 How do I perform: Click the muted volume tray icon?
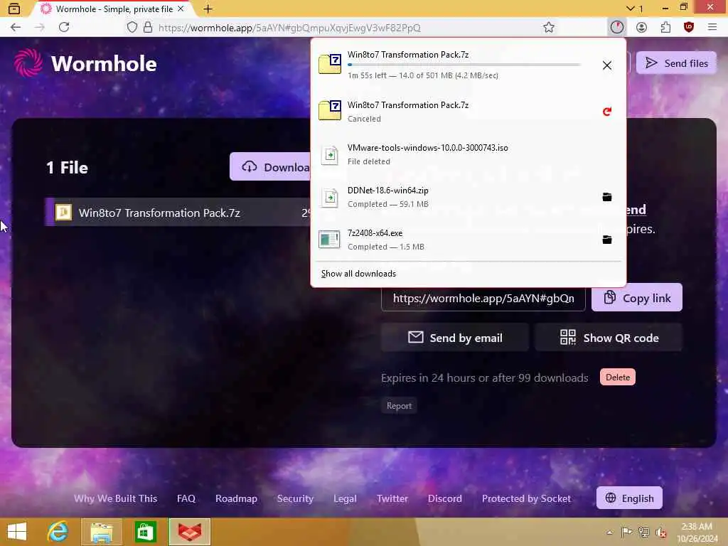(660, 532)
